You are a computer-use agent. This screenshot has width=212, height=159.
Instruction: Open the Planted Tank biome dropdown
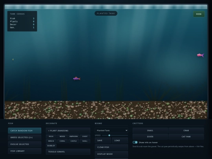(111, 130)
